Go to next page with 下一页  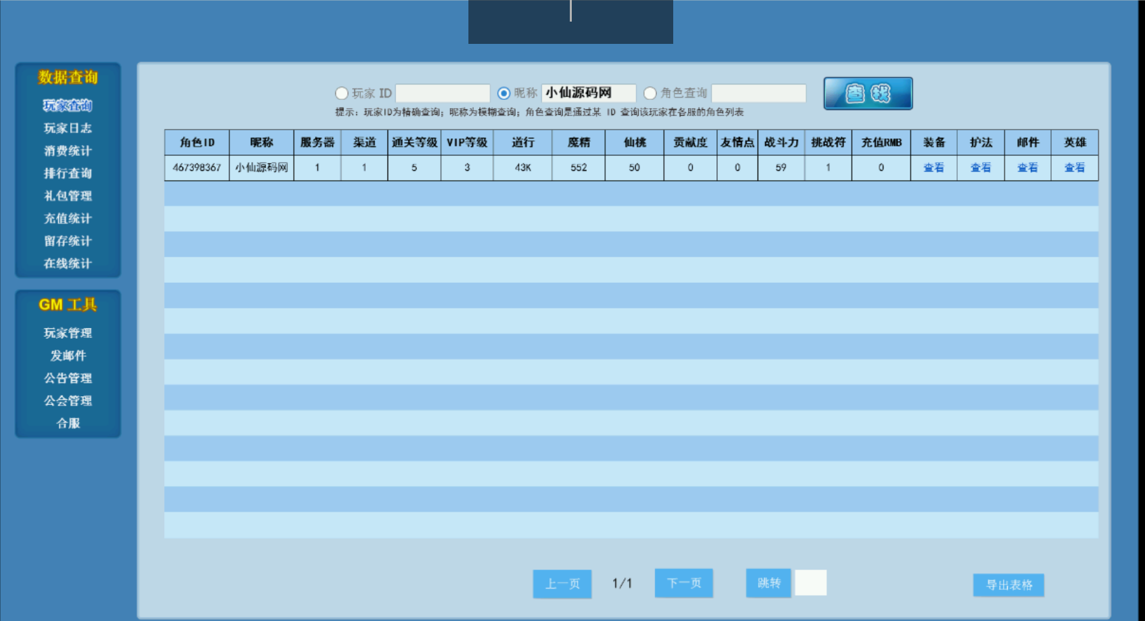tap(684, 583)
